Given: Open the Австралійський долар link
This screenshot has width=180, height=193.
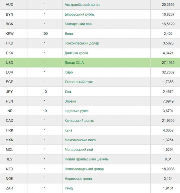Looking at the screenshot, I should point(82,5).
